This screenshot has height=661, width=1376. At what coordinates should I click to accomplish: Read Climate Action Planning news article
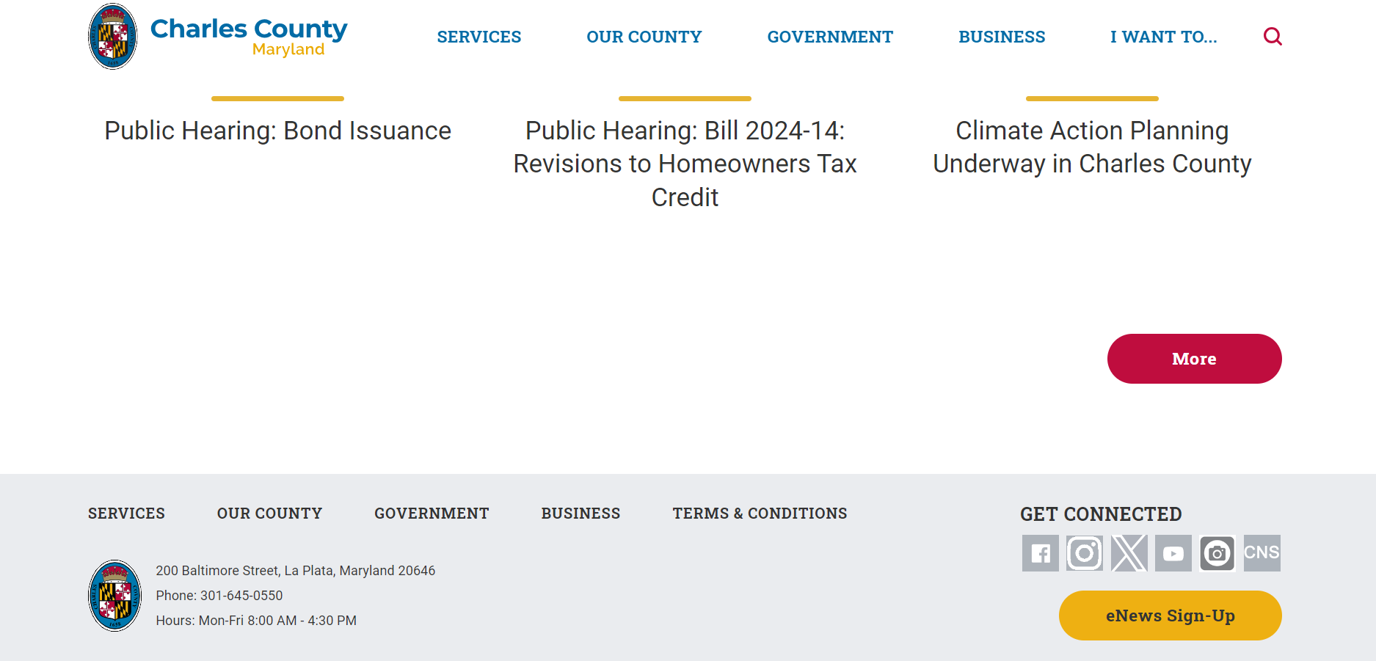(x=1091, y=147)
